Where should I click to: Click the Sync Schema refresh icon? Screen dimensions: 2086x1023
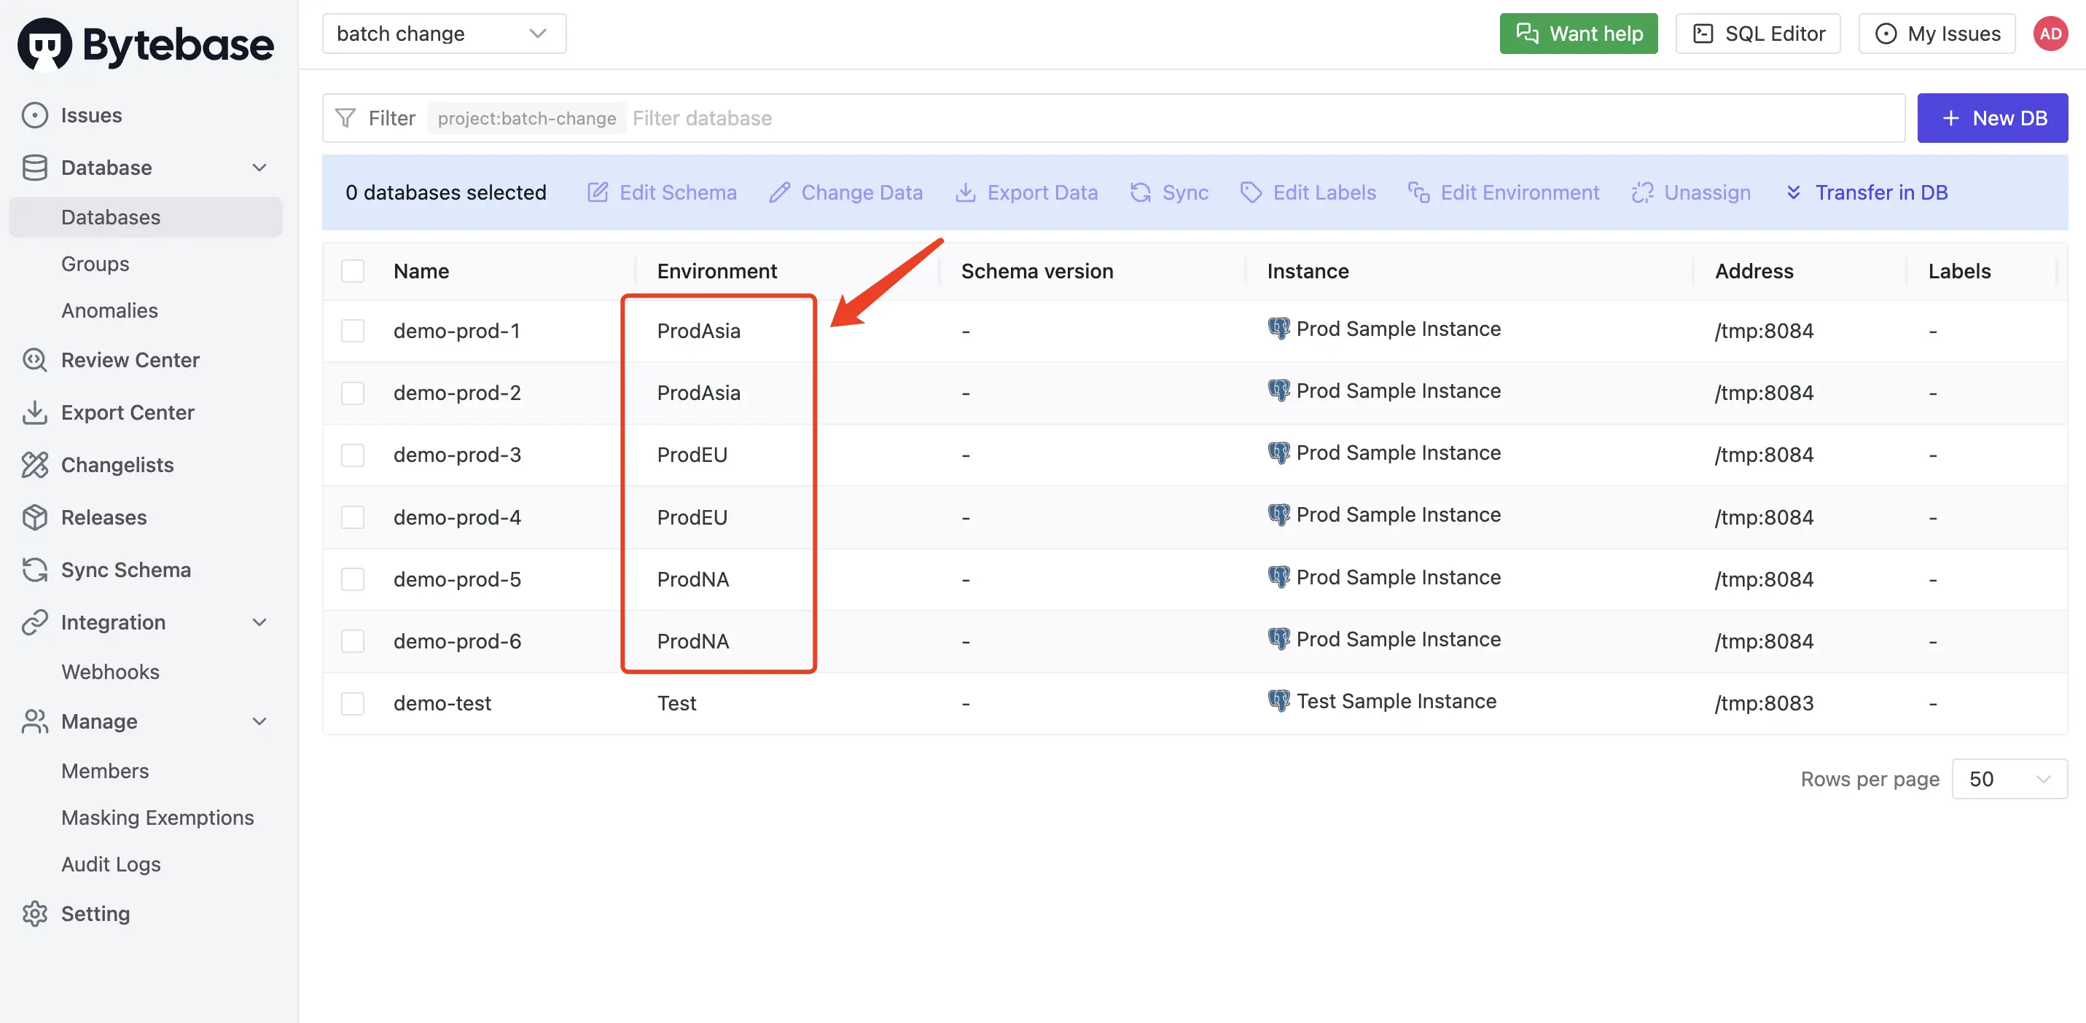click(34, 570)
